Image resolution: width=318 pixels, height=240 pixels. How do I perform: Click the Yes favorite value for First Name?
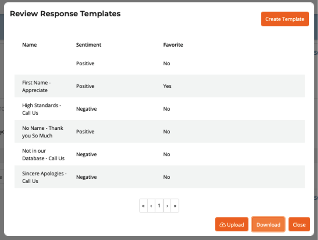[x=167, y=86]
